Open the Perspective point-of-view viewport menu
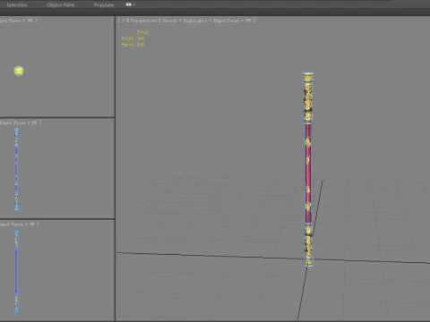This screenshot has width=430, height=322. (143, 21)
